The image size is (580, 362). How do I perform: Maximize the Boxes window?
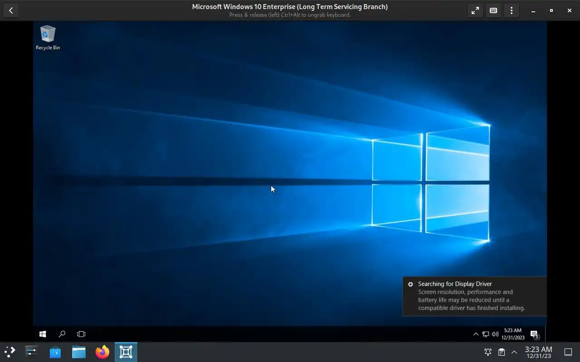551,10
